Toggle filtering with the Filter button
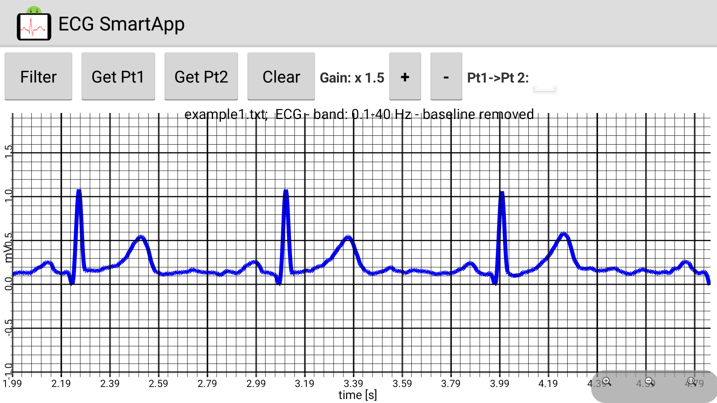717x403 pixels. (x=38, y=76)
